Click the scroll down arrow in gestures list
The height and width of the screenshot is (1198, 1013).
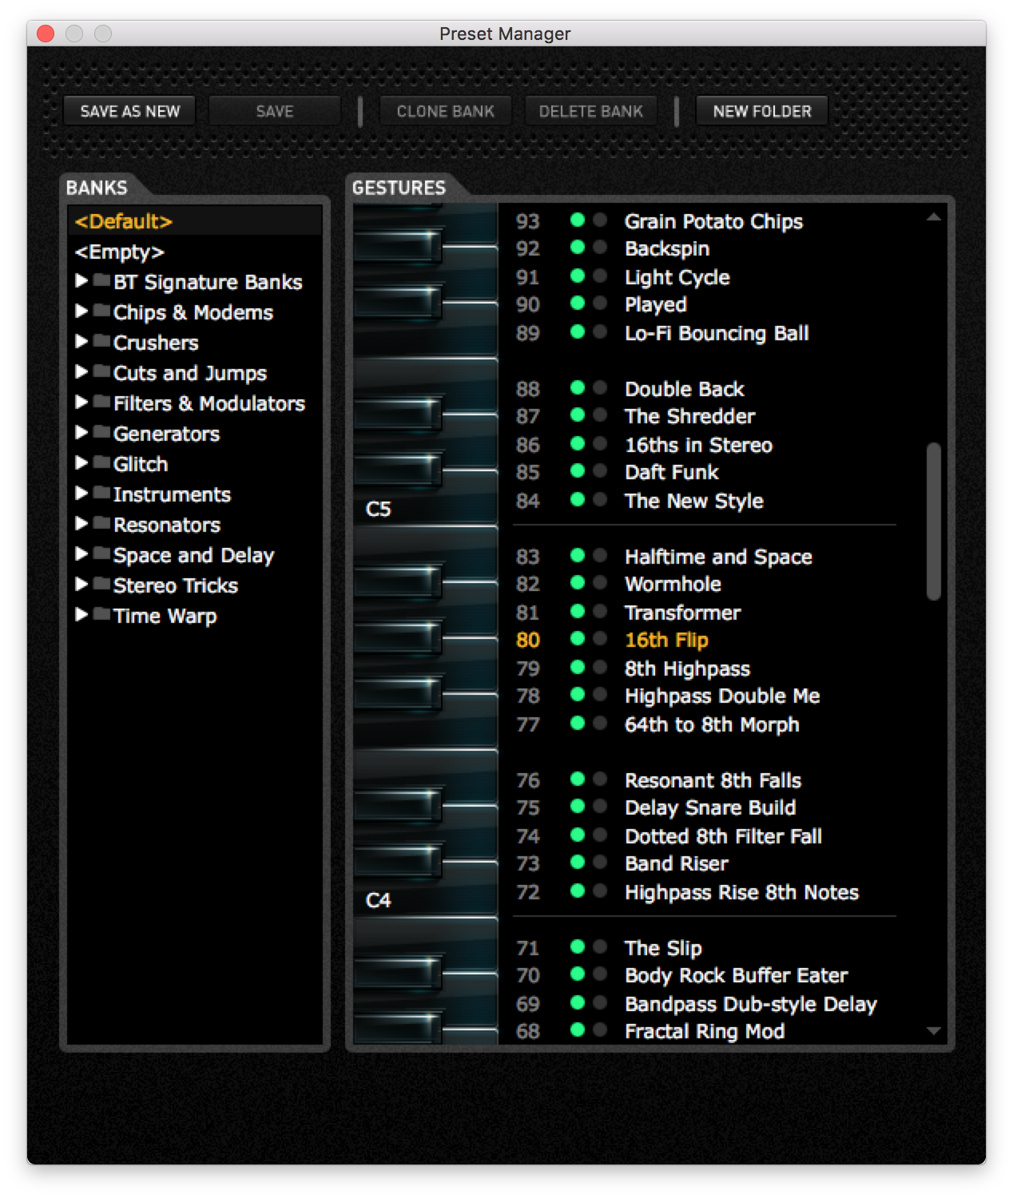click(x=933, y=1031)
